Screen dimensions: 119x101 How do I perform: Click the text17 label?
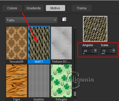pos(39,62)
